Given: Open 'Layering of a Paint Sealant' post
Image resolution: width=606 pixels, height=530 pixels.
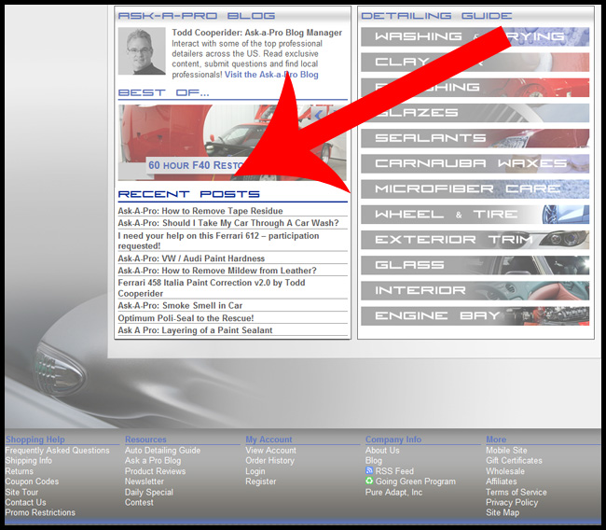Looking at the screenshot, I should coord(195,330).
